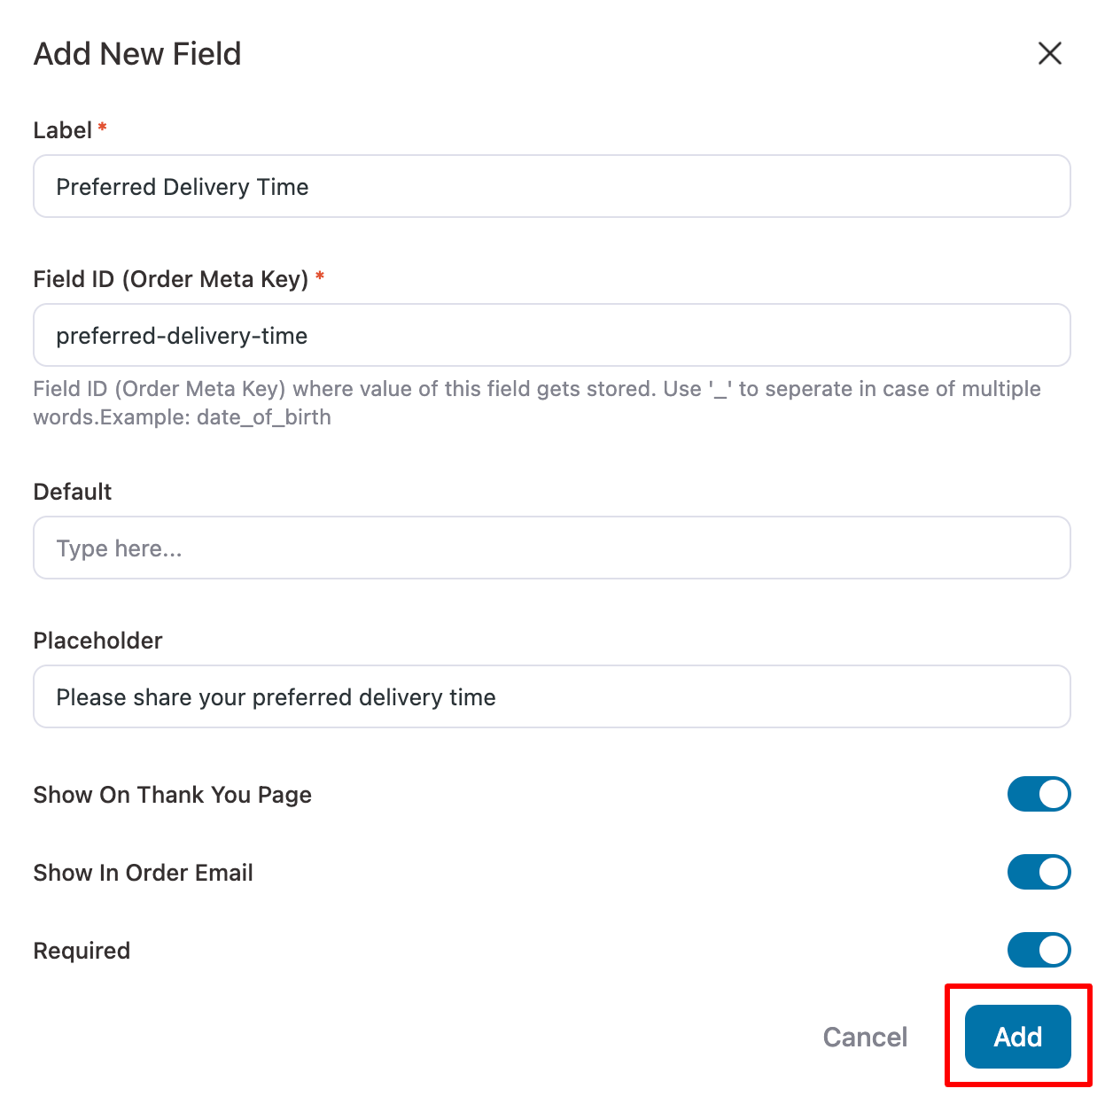Click the Default value text box
Viewport: 1105px width, 1104px height.
coord(552,548)
